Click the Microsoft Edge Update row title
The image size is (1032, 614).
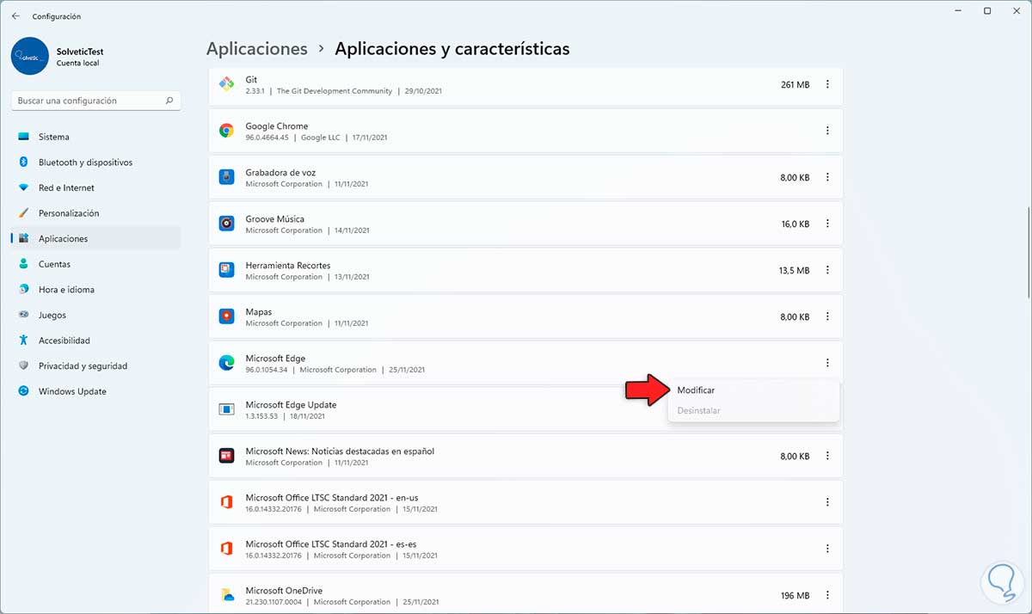coord(291,404)
